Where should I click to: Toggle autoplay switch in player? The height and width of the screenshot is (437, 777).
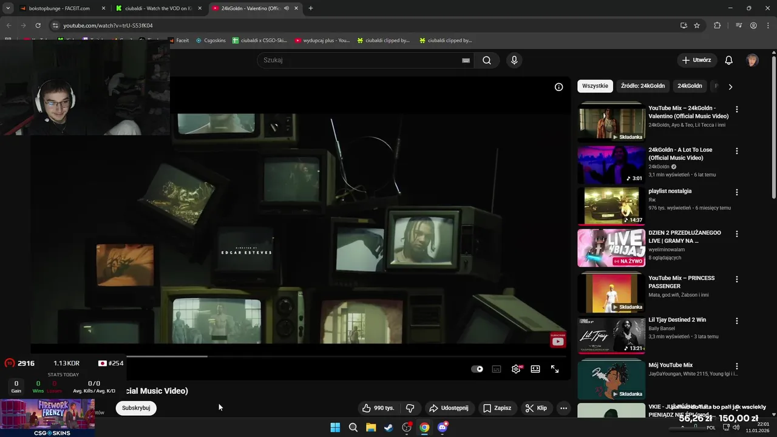(x=477, y=369)
